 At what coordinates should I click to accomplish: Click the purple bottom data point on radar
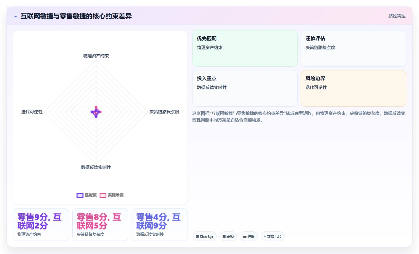(x=96, y=116)
